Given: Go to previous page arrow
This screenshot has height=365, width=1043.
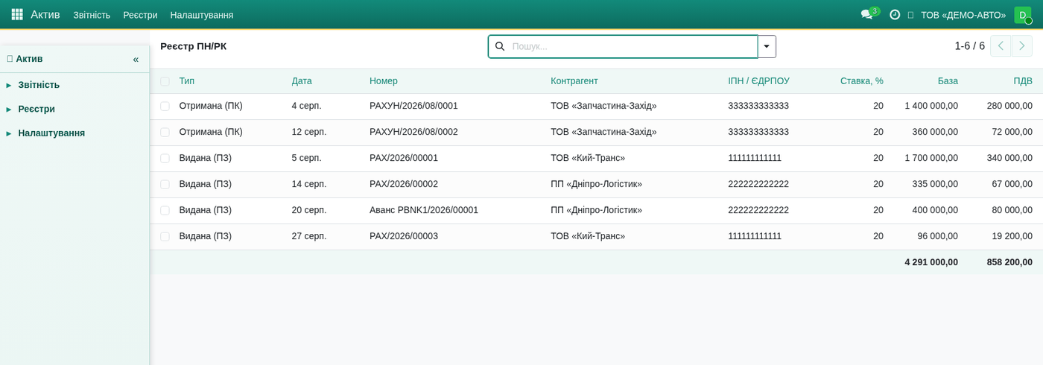Looking at the screenshot, I should point(1001,46).
